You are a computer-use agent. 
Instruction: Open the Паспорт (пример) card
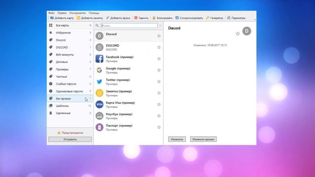pyautogui.click(x=128, y=127)
